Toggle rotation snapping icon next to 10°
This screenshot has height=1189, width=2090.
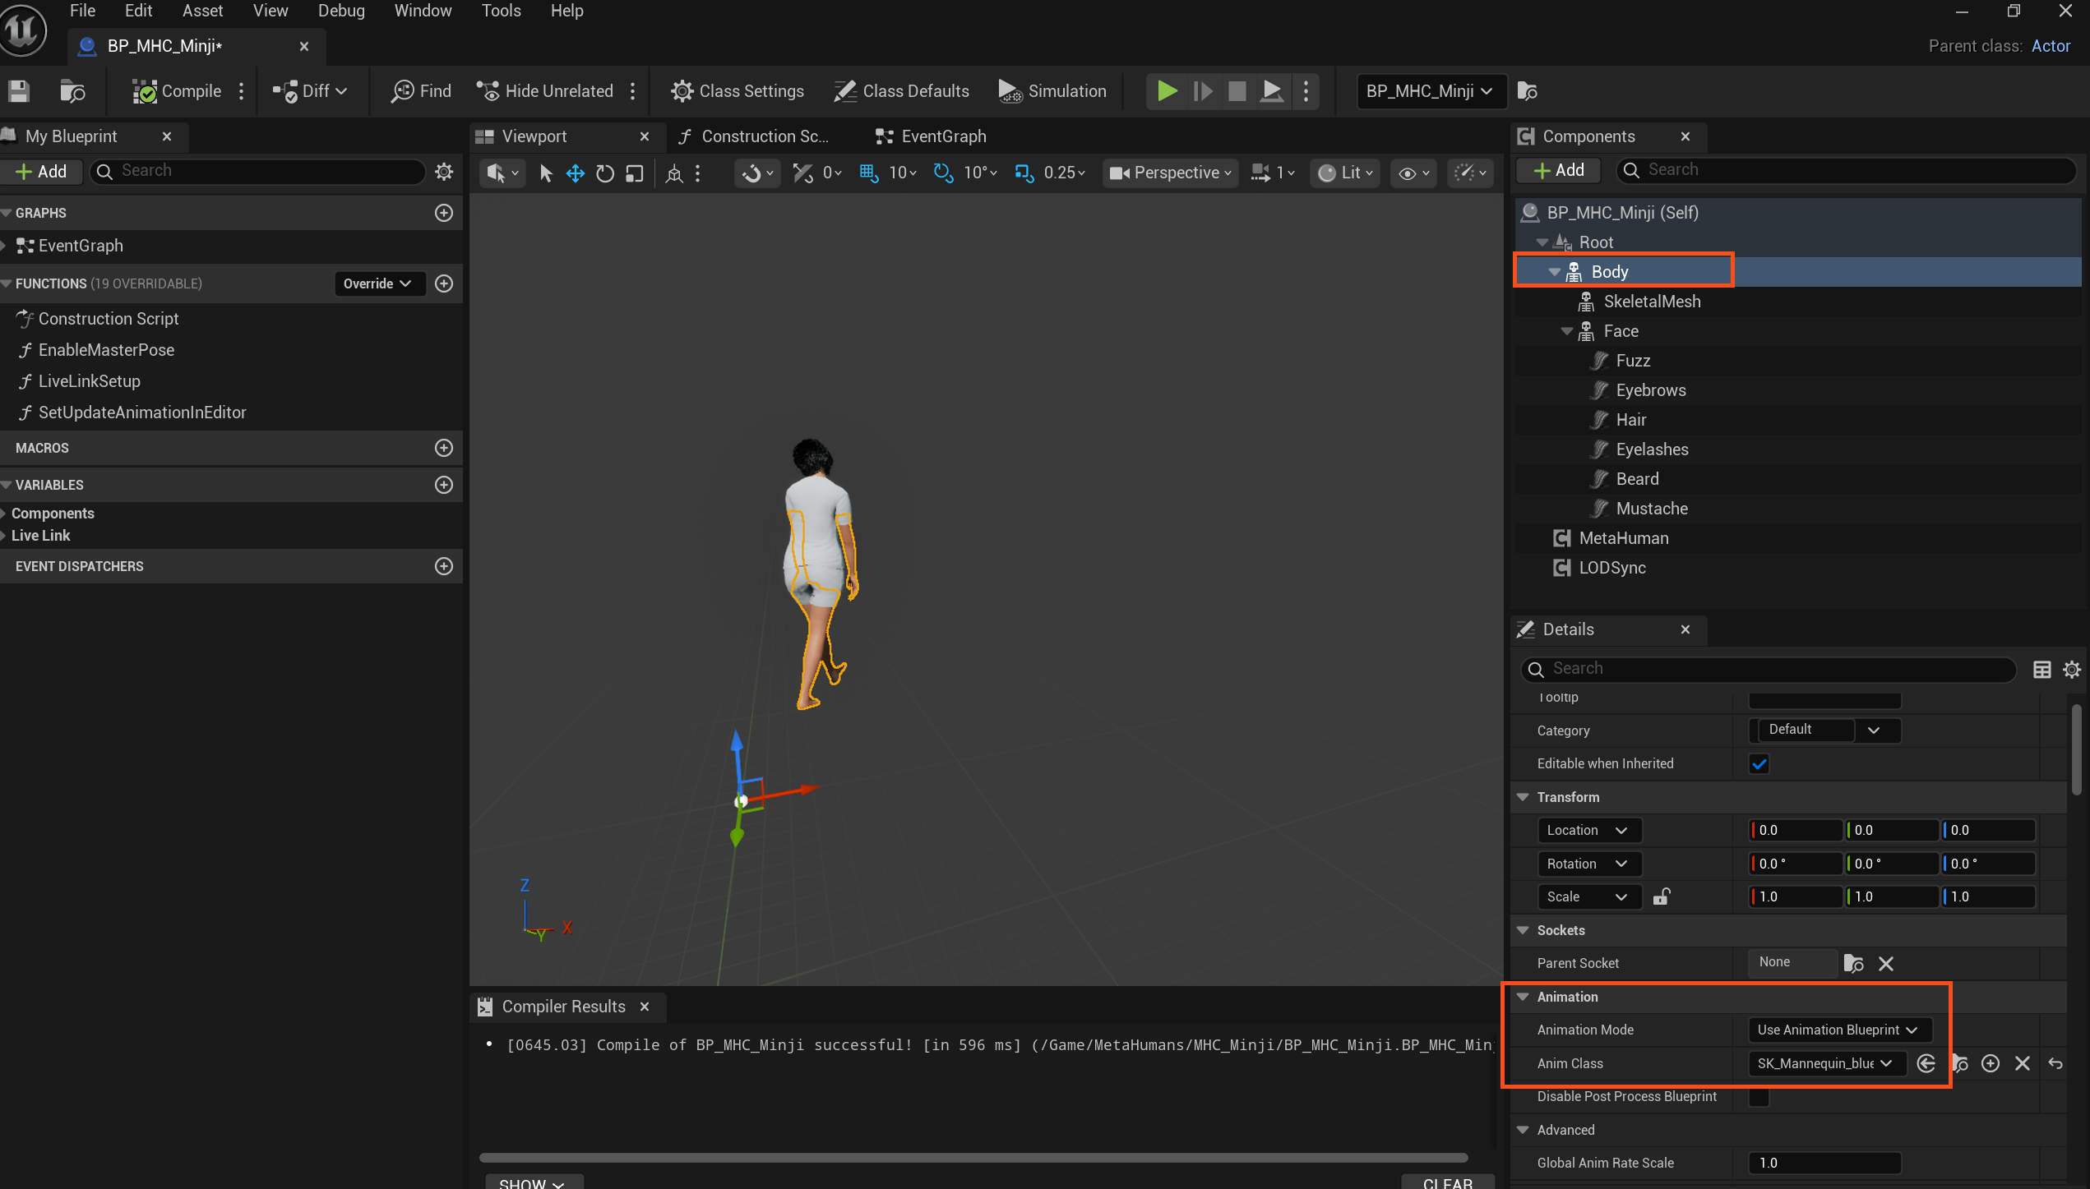click(943, 173)
